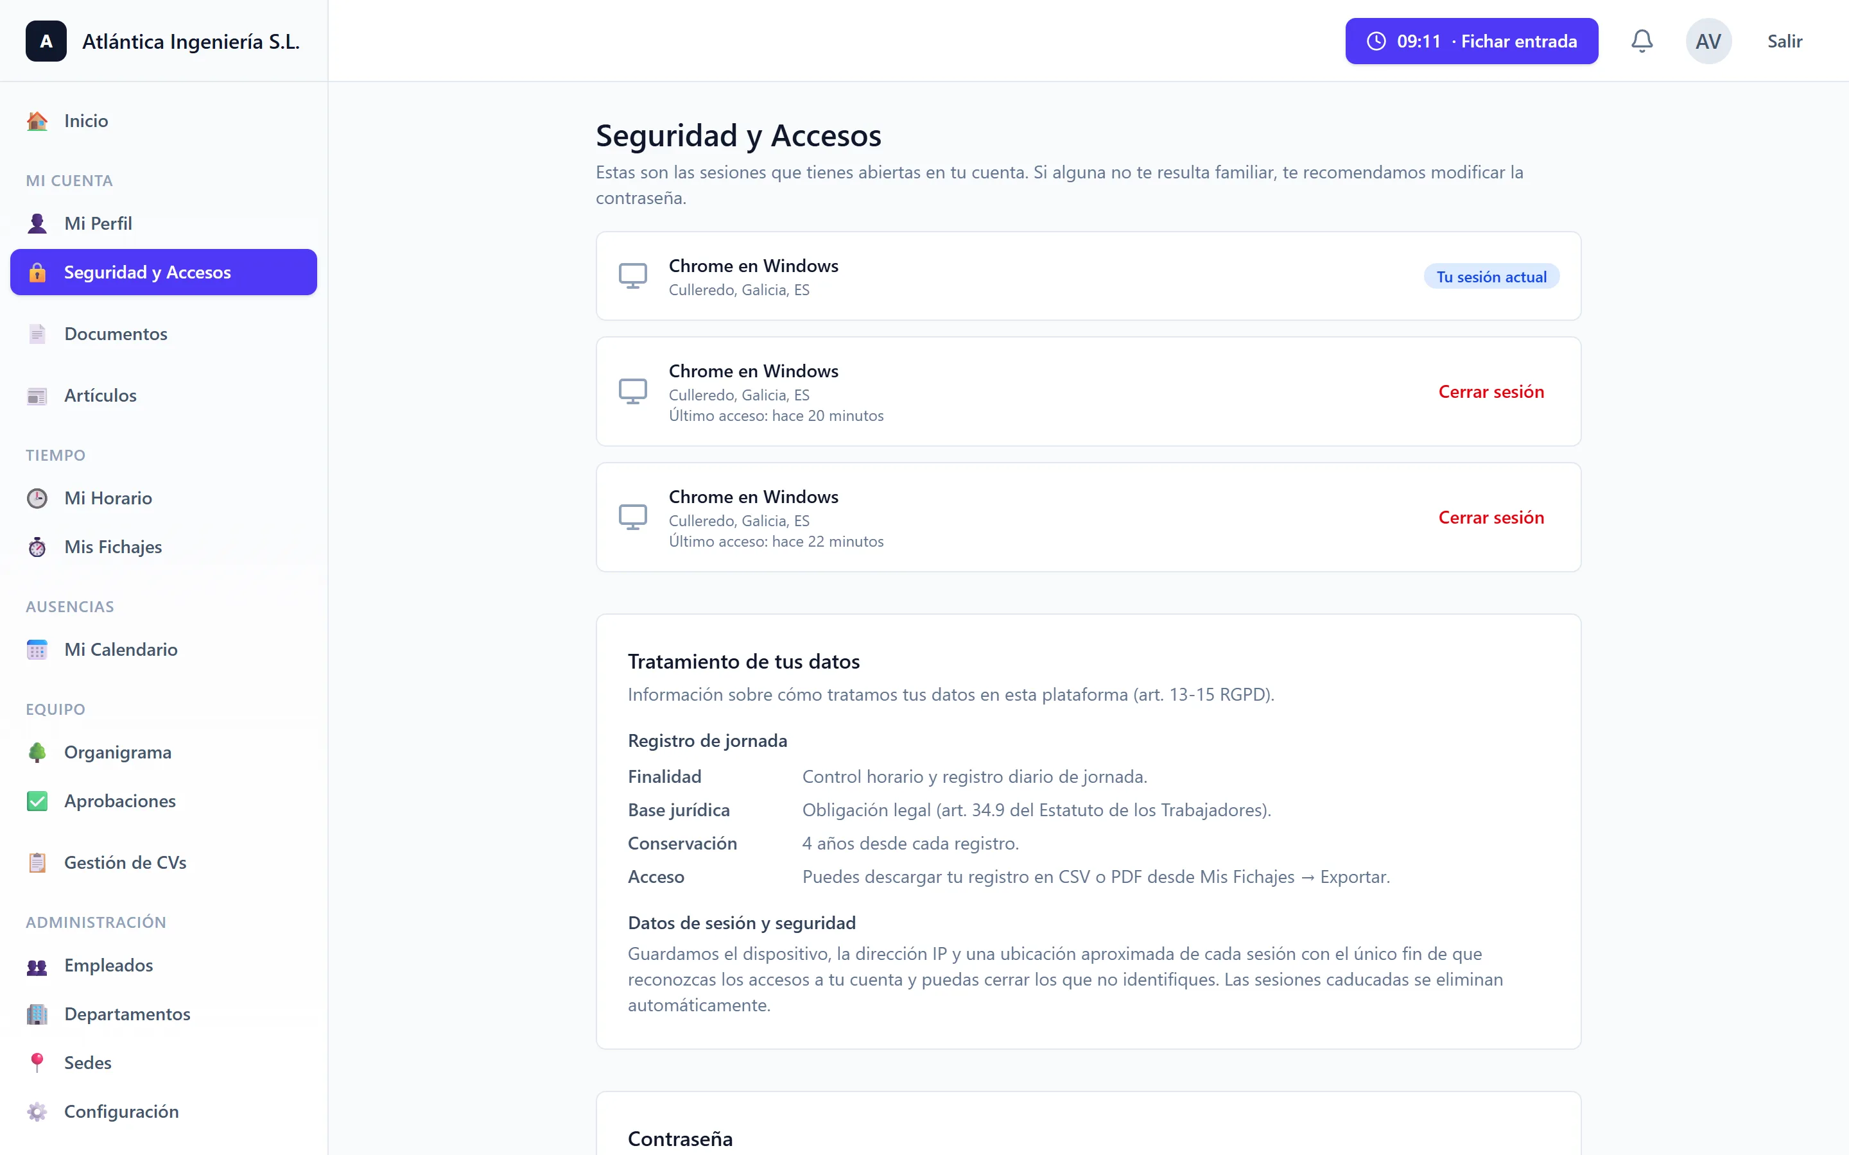Open the notifications bell
Image resolution: width=1849 pixels, height=1155 pixels.
pyautogui.click(x=1642, y=41)
